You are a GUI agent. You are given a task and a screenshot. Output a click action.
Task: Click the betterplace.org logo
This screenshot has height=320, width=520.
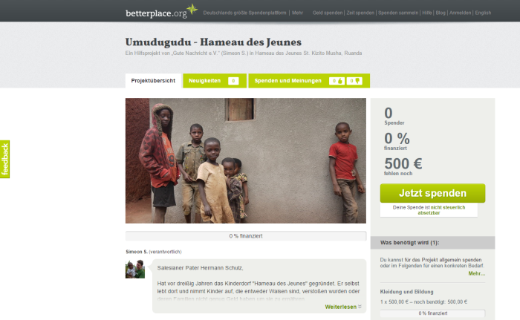click(161, 11)
